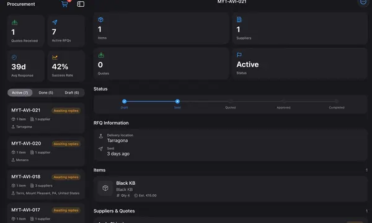Open RFQ MYT-AVI-021 in the list

tap(46, 118)
